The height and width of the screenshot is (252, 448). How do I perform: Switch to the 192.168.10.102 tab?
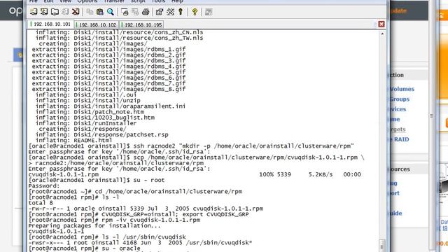tap(97, 25)
